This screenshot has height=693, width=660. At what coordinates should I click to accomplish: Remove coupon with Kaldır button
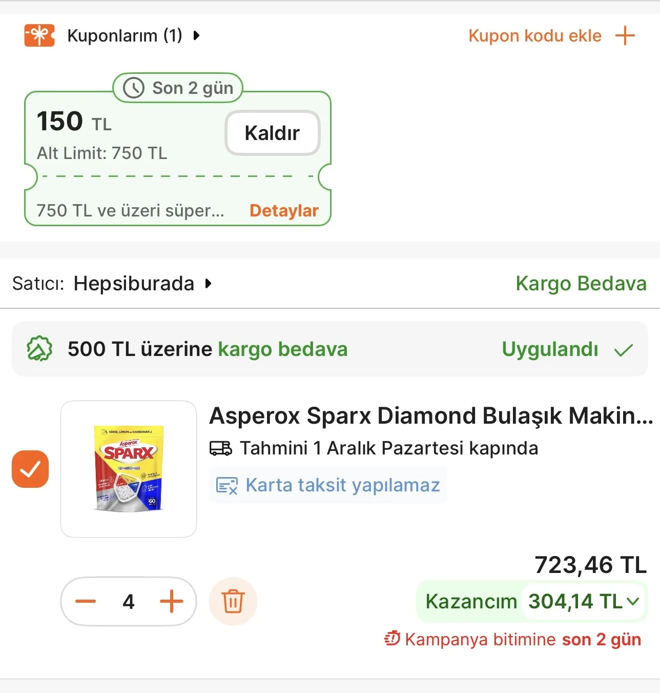(272, 133)
